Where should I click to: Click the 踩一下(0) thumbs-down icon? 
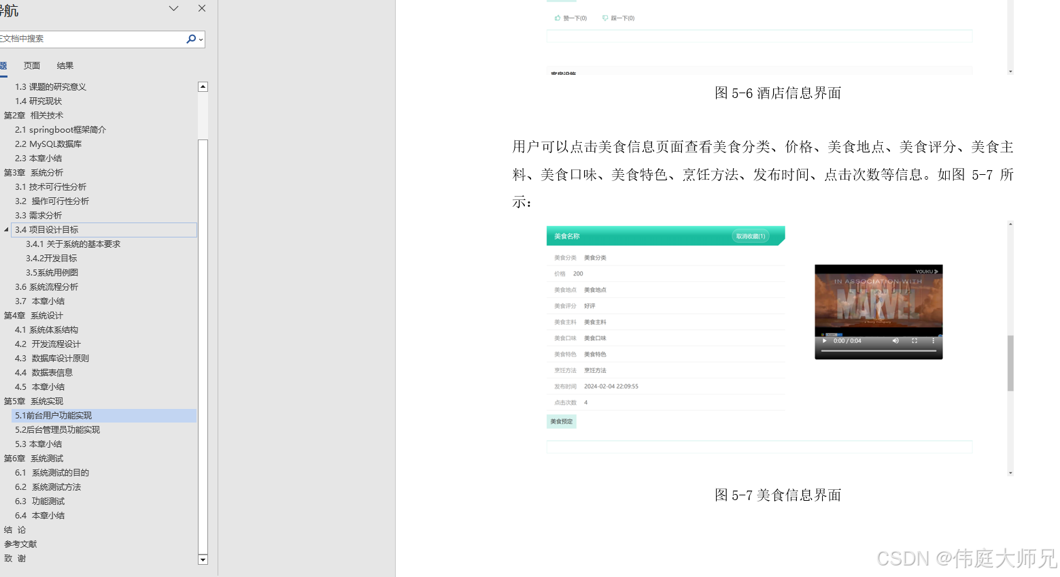pos(605,18)
